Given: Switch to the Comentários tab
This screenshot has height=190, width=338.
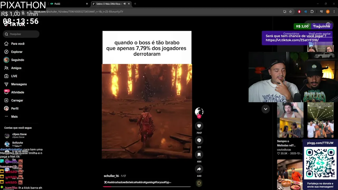Looking at the screenshot, I should [x=291, y=34].
